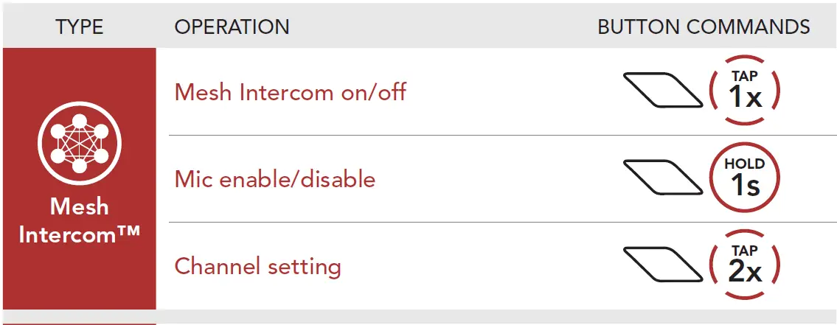Click the TYPE column header

pos(79,27)
